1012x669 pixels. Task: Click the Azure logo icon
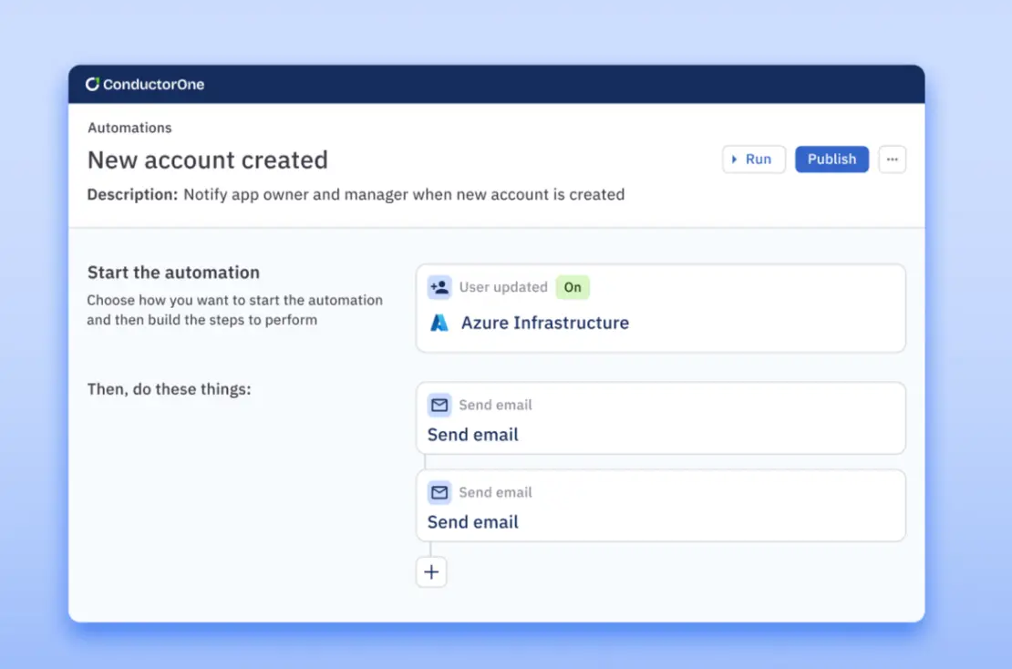point(439,323)
